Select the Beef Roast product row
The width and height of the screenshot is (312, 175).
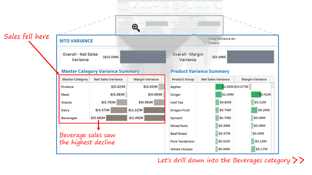coord(220,134)
